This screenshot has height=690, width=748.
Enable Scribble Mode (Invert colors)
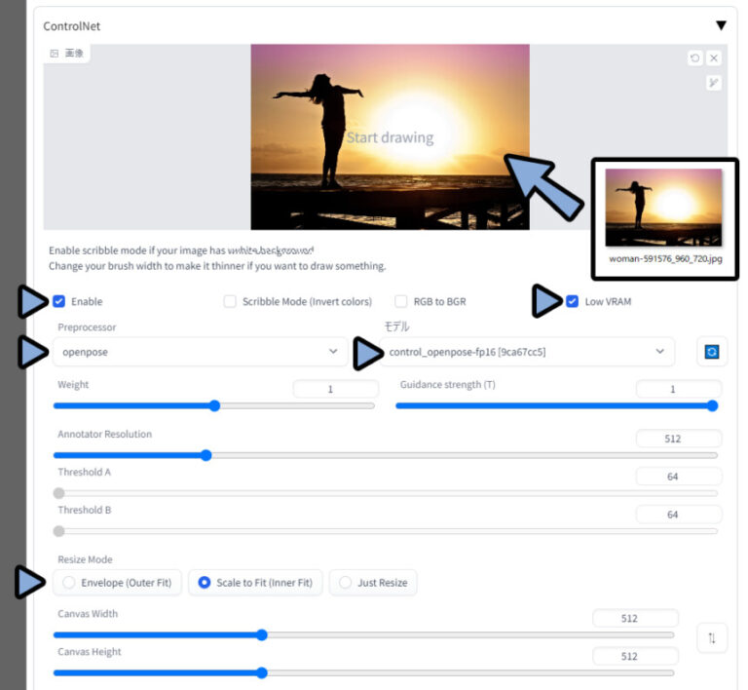point(230,302)
